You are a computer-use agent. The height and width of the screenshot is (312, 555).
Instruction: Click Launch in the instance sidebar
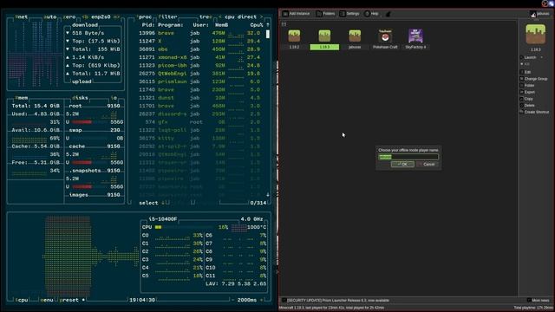click(x=530, y=57)
